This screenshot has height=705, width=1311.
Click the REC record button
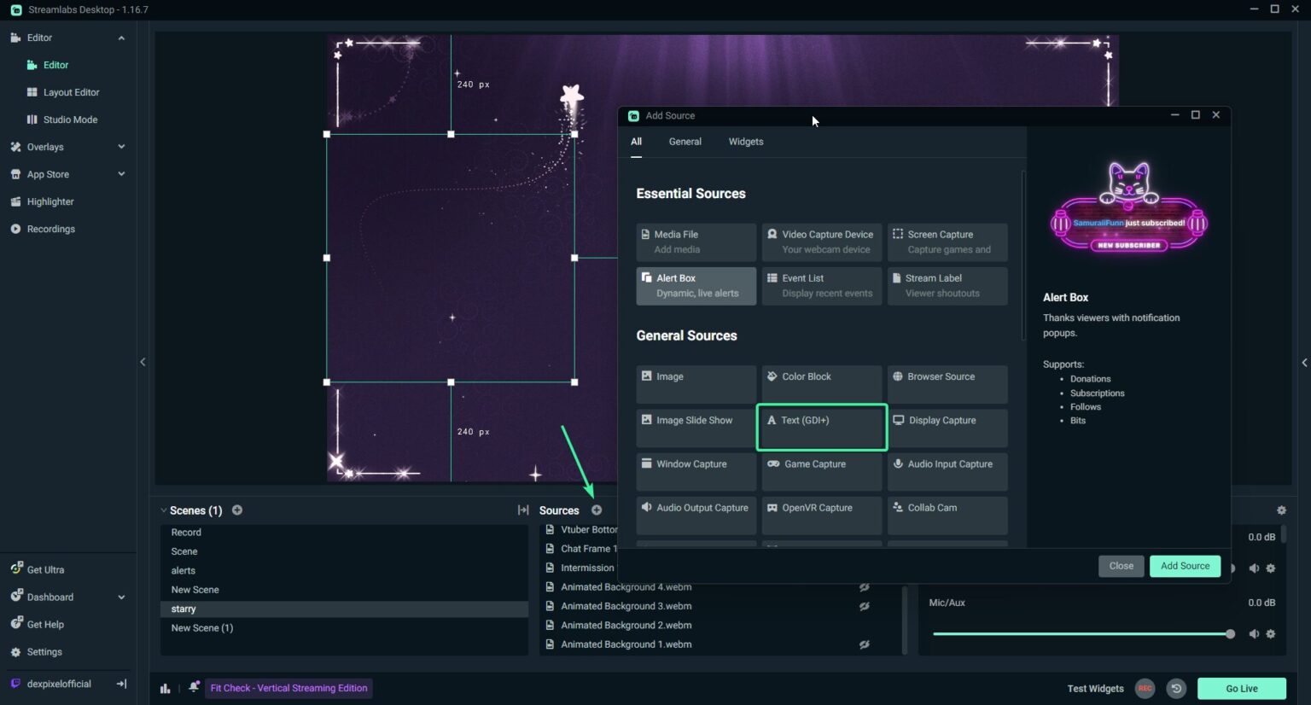[x=1145, y=689]
